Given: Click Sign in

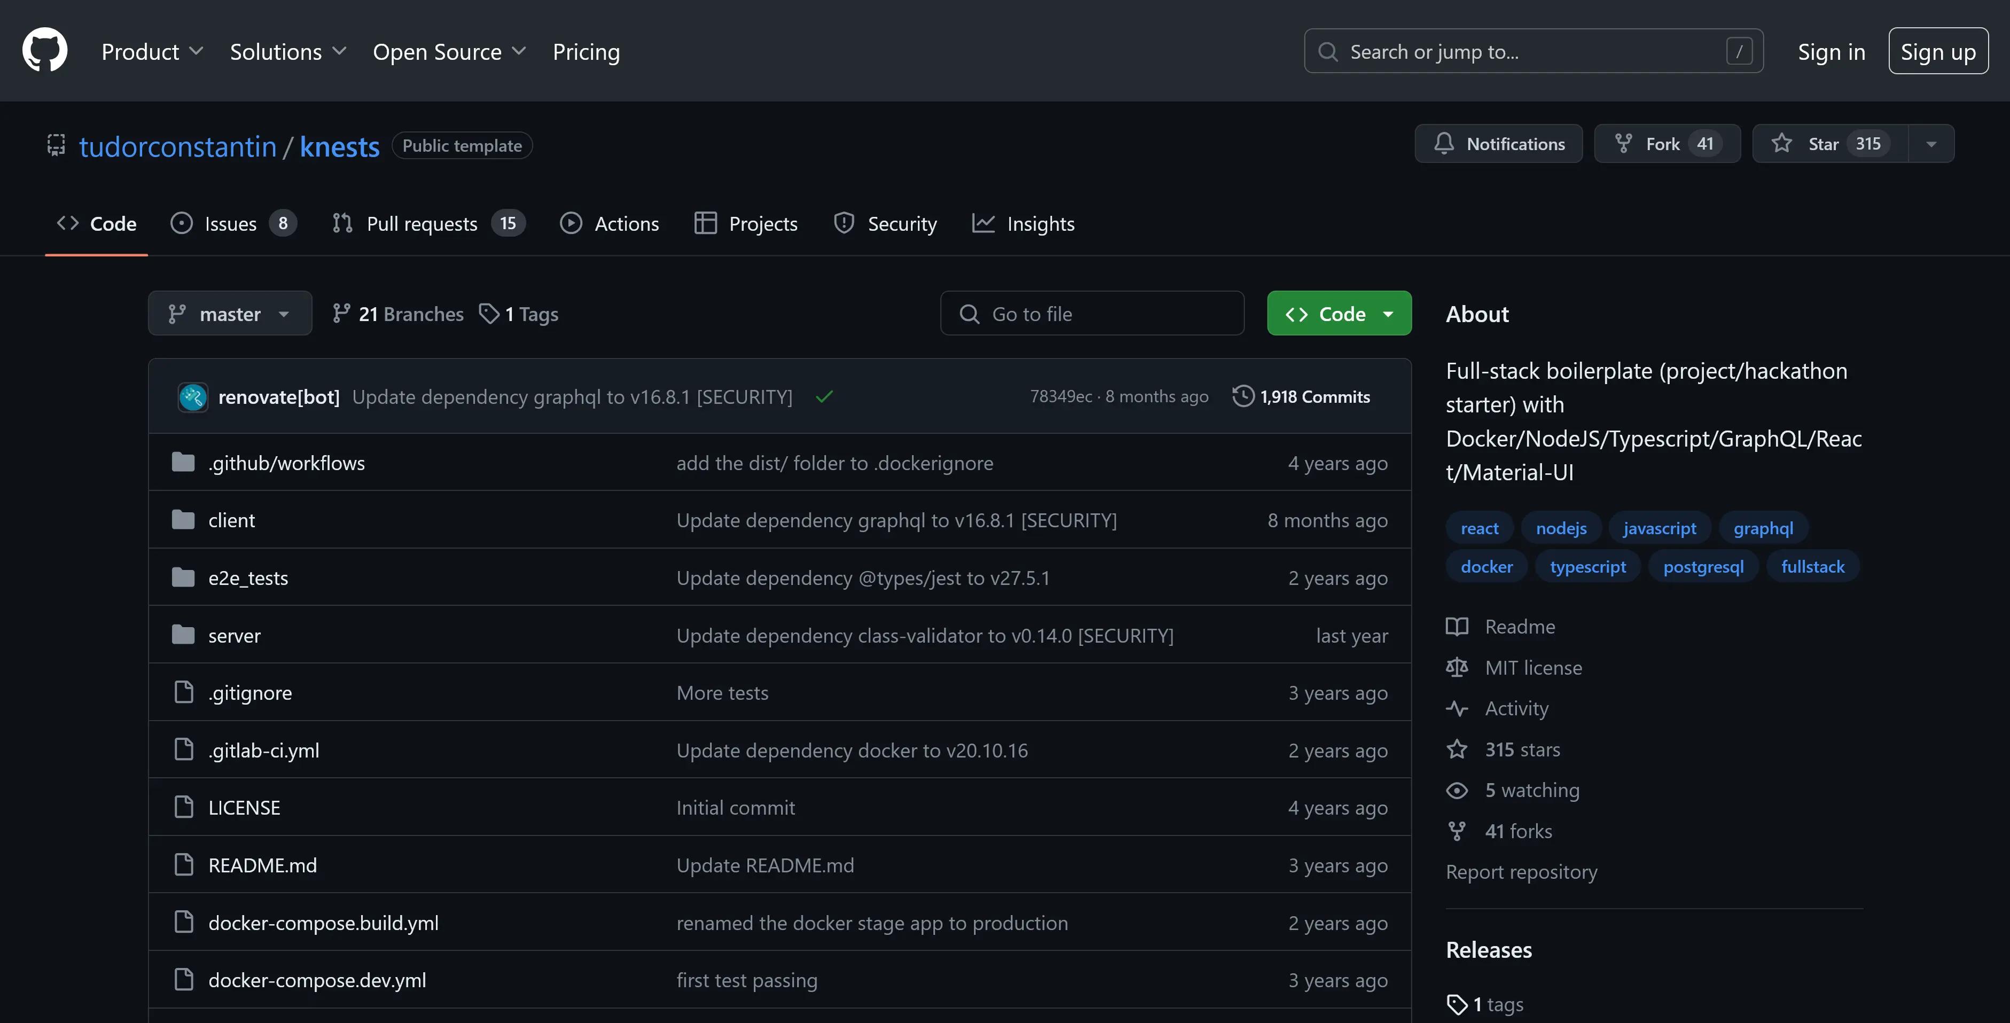Looking at the screenshot, I should point(1831,51).
